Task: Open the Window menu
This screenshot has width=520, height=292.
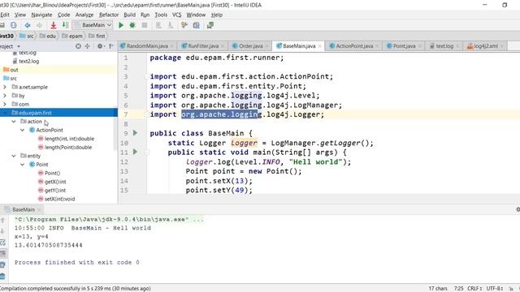Action: point(196,15)
